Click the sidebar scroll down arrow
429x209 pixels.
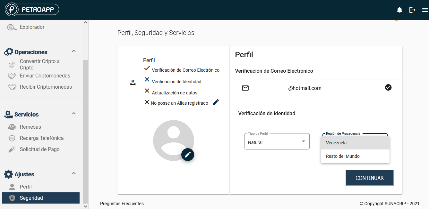click(x=85, y=206)
